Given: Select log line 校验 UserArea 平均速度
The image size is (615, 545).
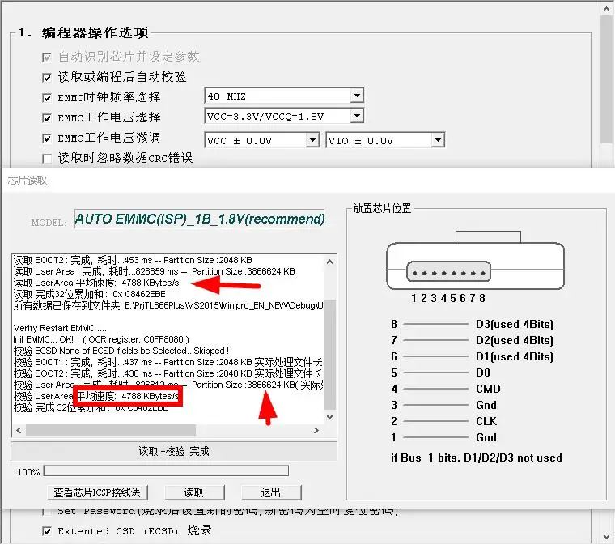Looking at the screenshot, I should pos(96,396).
